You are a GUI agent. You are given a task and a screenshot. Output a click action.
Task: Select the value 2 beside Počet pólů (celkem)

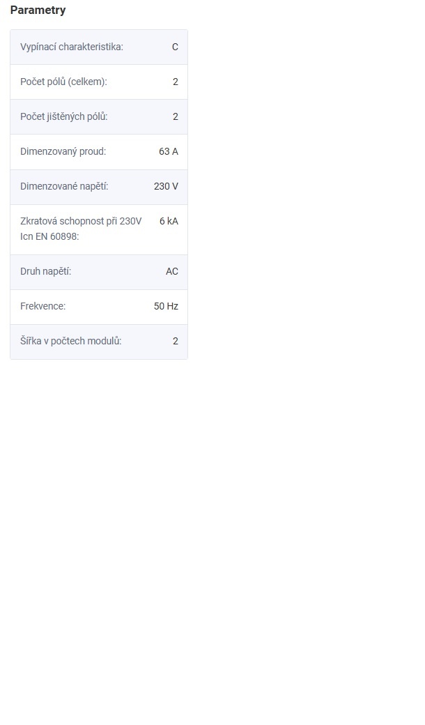pos(176,82)
